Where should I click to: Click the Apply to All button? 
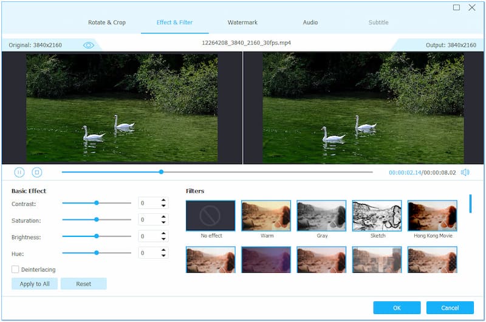35,284
